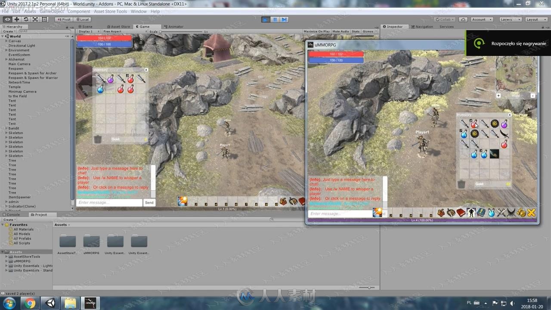Screen dimensions: 551x310
Task: Switch to the Animator tab
Action: tap(173, 27)
